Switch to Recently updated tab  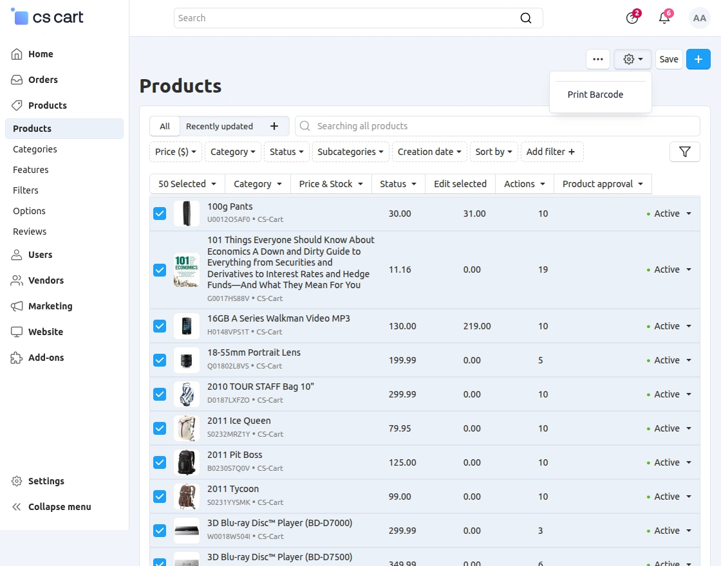(x=220, y=126)
